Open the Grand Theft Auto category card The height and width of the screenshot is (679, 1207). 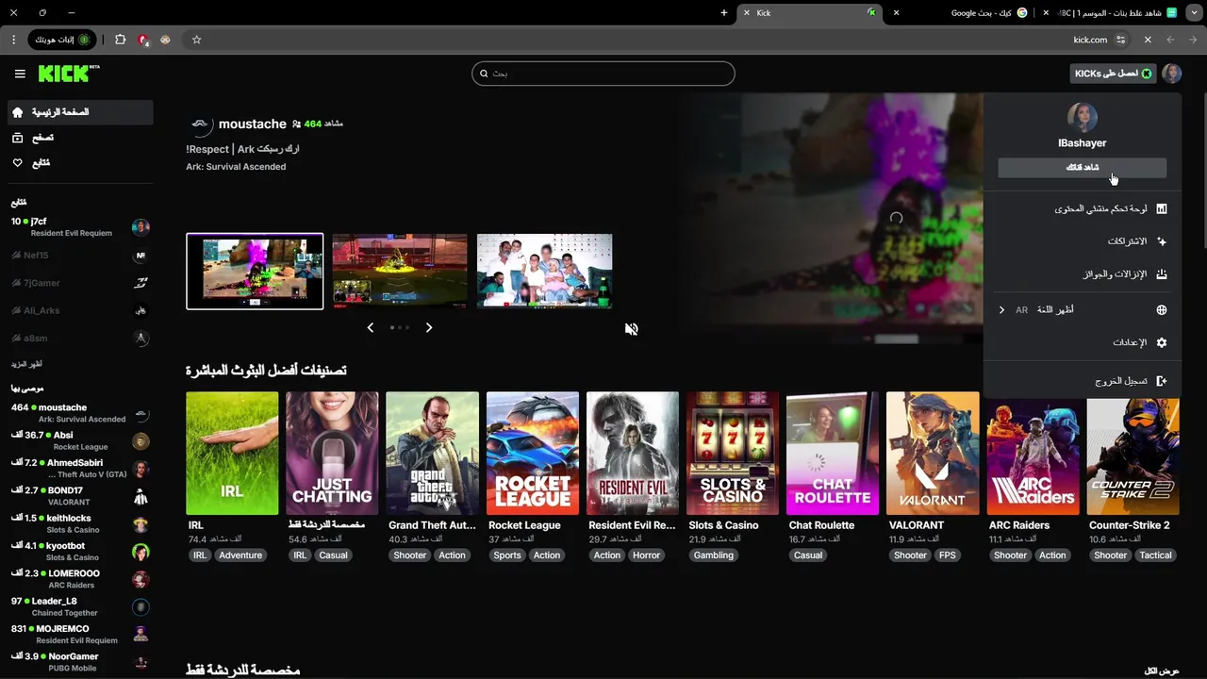432,454
